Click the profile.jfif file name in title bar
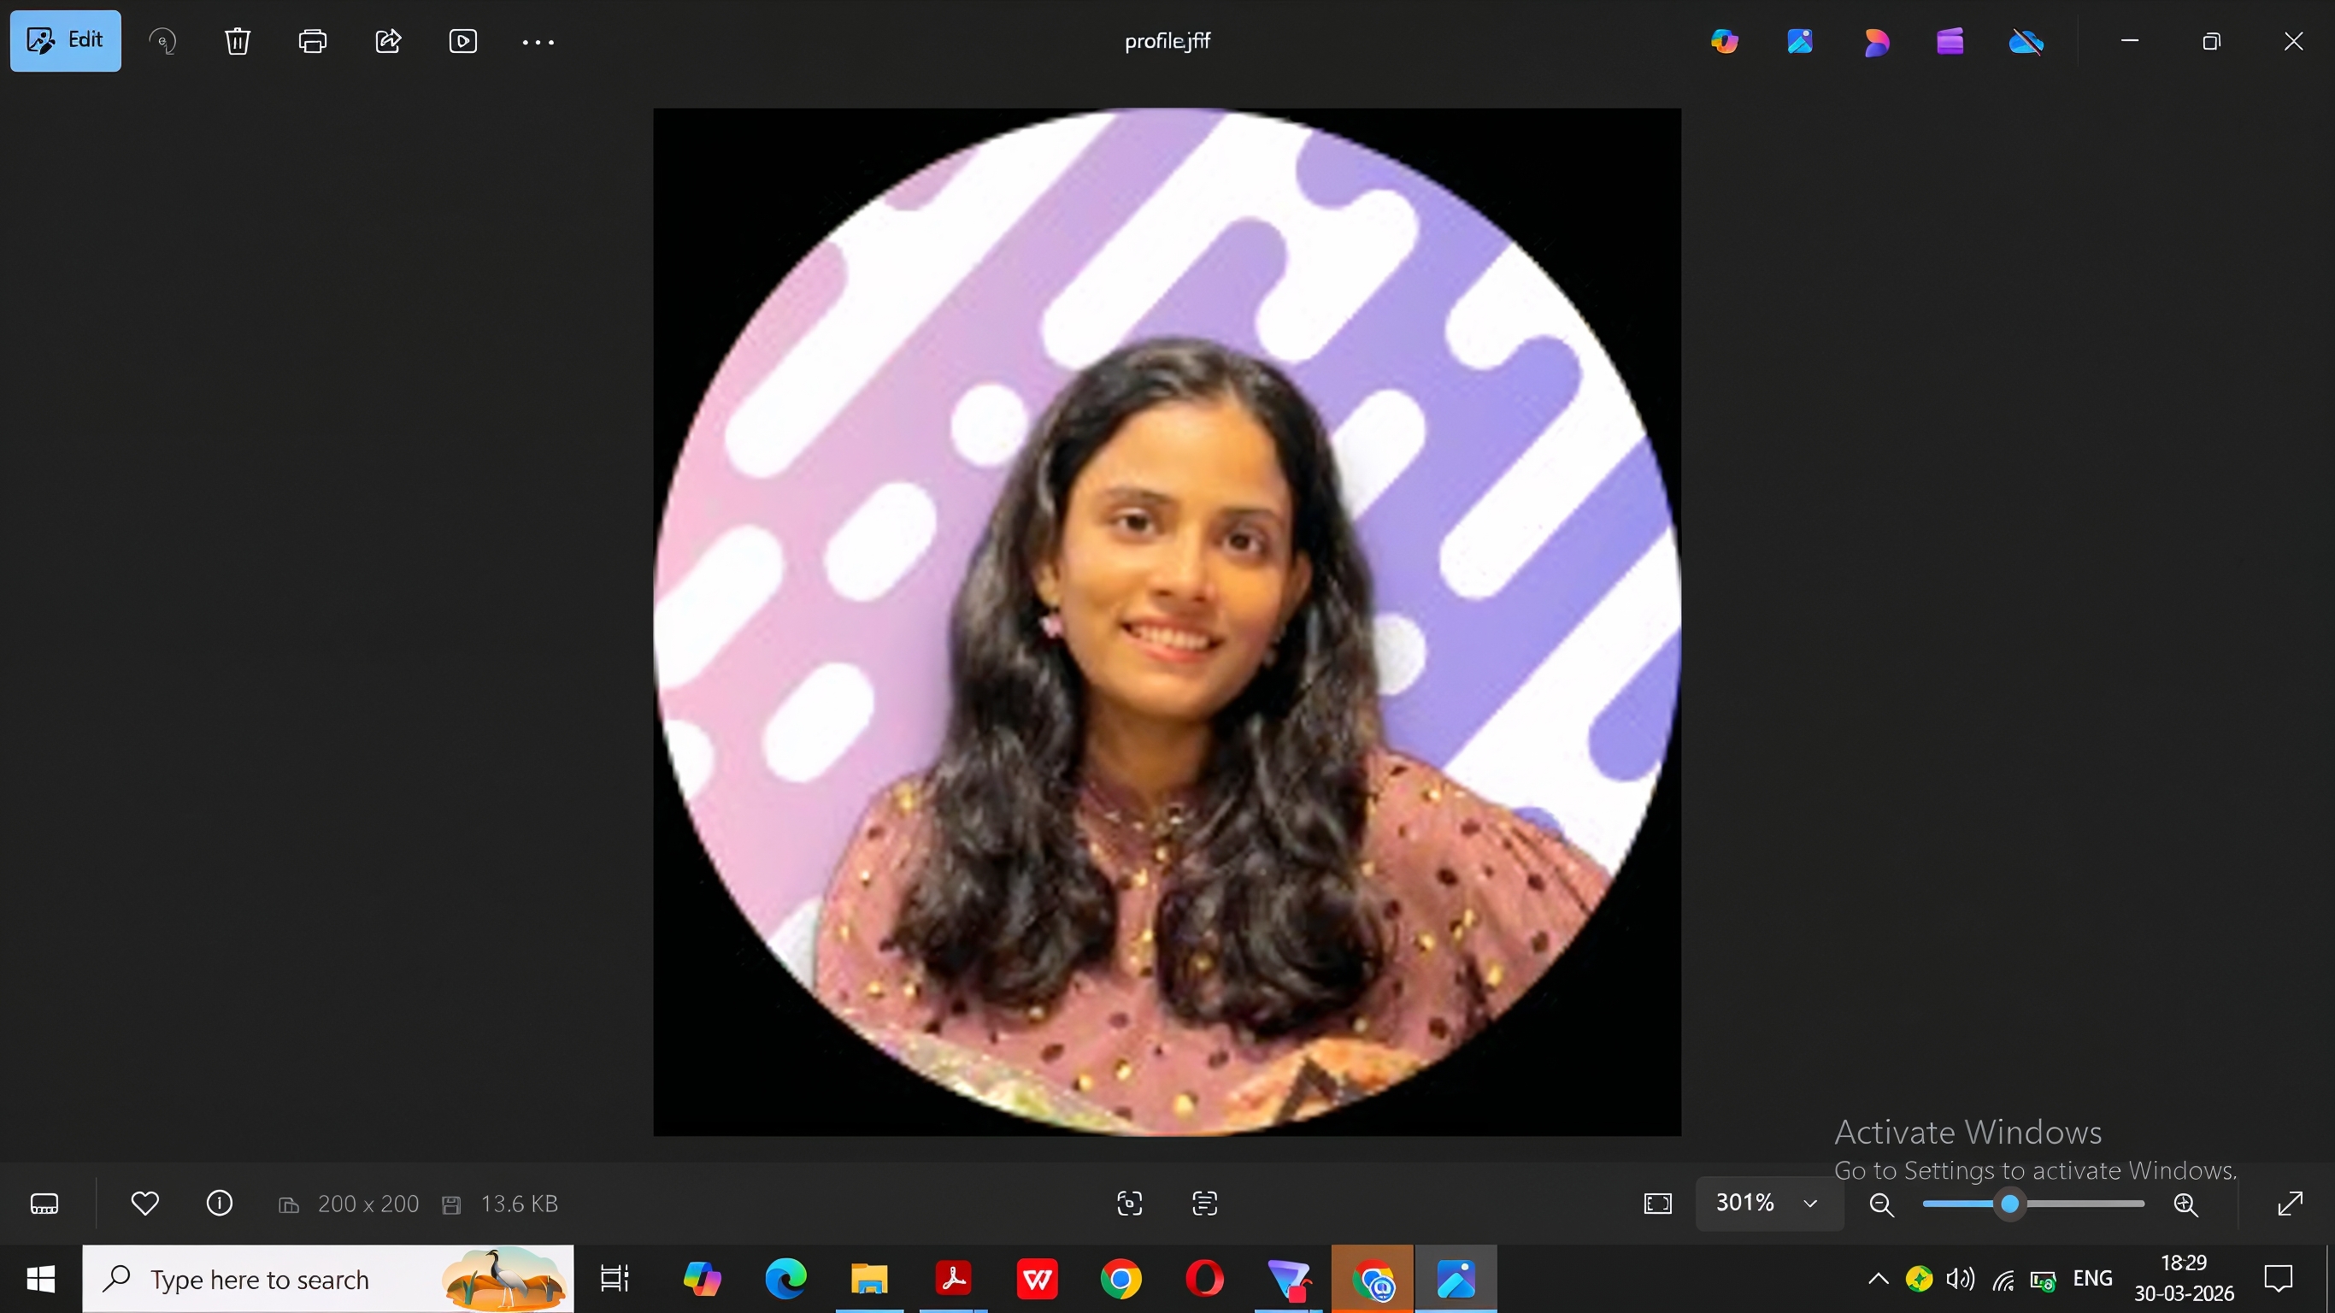The width and height of the screenshot is (2335, 1313). [1167, 41]
